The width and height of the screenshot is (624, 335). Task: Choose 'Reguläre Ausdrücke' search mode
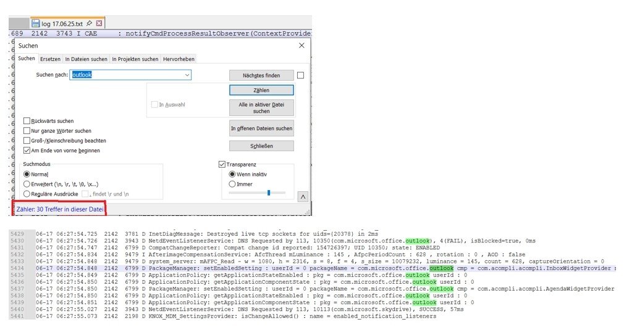[x=27, y=194]
